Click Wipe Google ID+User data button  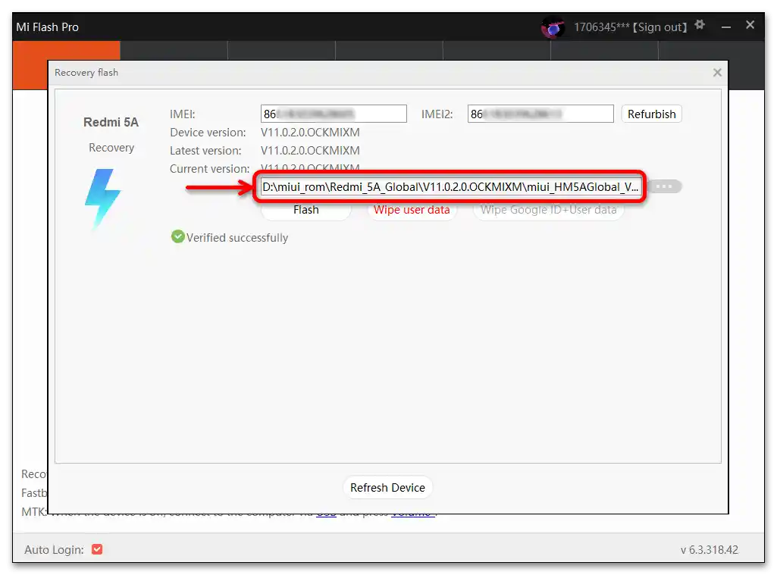click(x=549, y=210)
